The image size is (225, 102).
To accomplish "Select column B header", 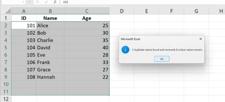I will click(x=50, y=11).
